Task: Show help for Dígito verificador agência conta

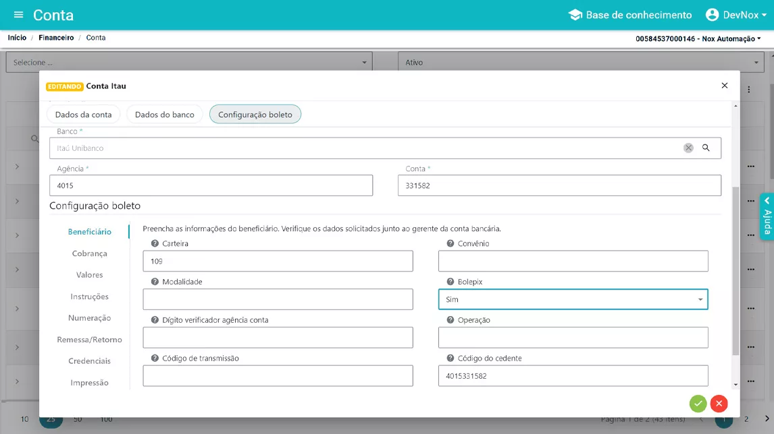Action: click(155, 319)
